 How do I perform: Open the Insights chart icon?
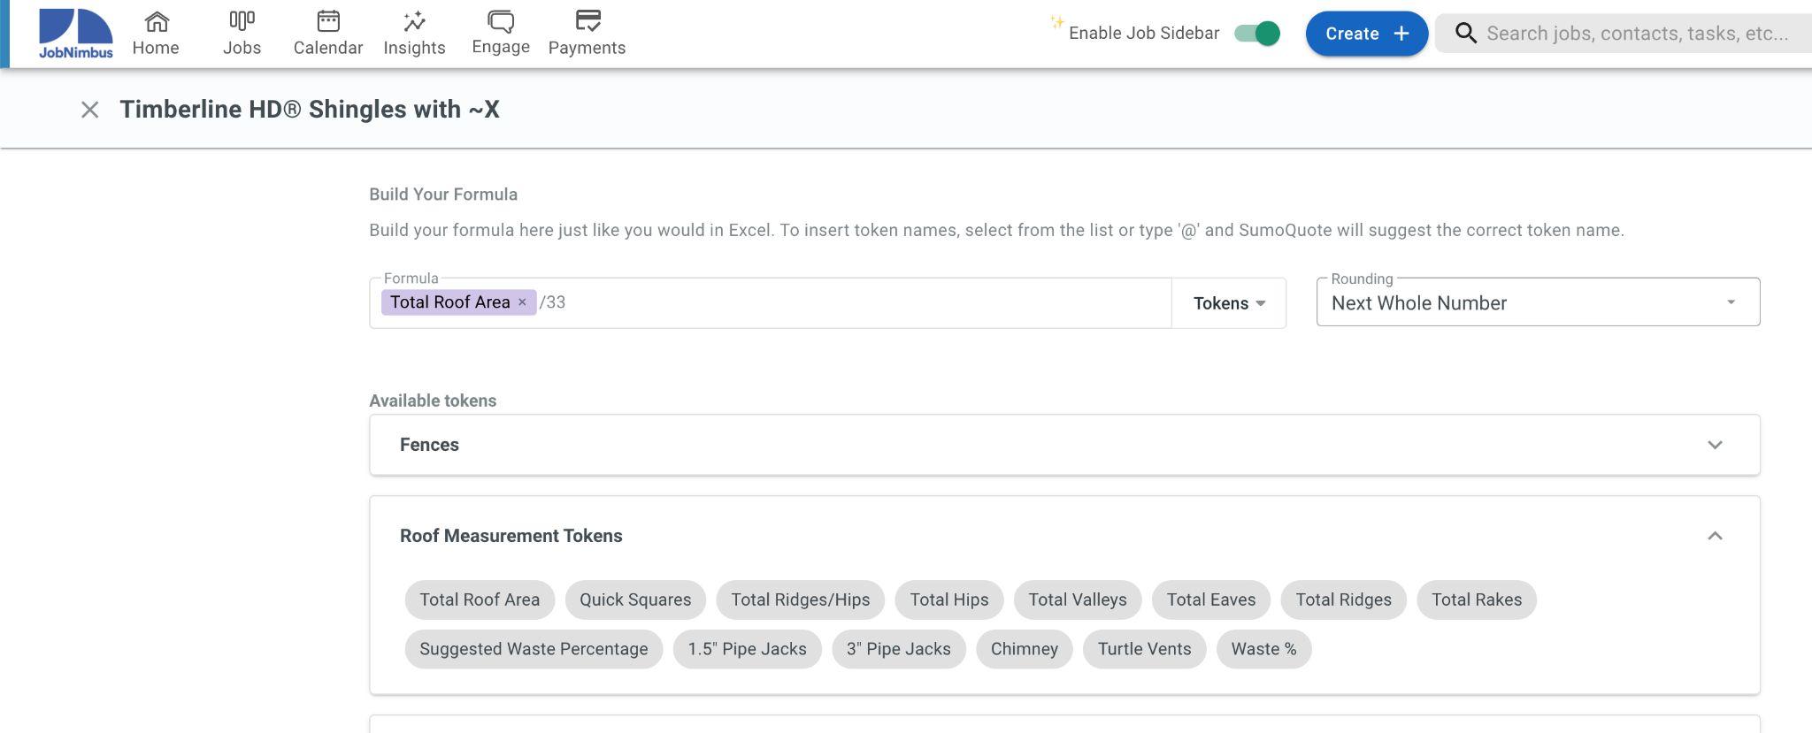(x=414, y=20)
